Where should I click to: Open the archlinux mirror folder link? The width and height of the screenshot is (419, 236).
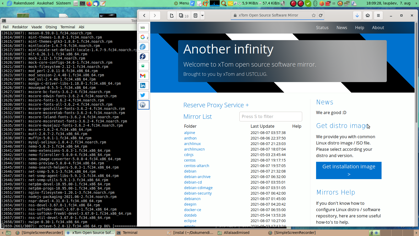point(192,144)
